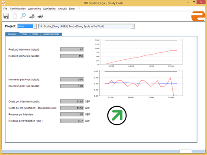
Task: Select the Revenue per Production Hour field
Action: click(x=72, y=121)
